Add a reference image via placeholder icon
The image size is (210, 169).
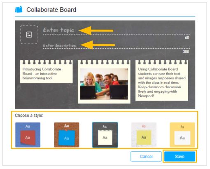tap(29, 34)
